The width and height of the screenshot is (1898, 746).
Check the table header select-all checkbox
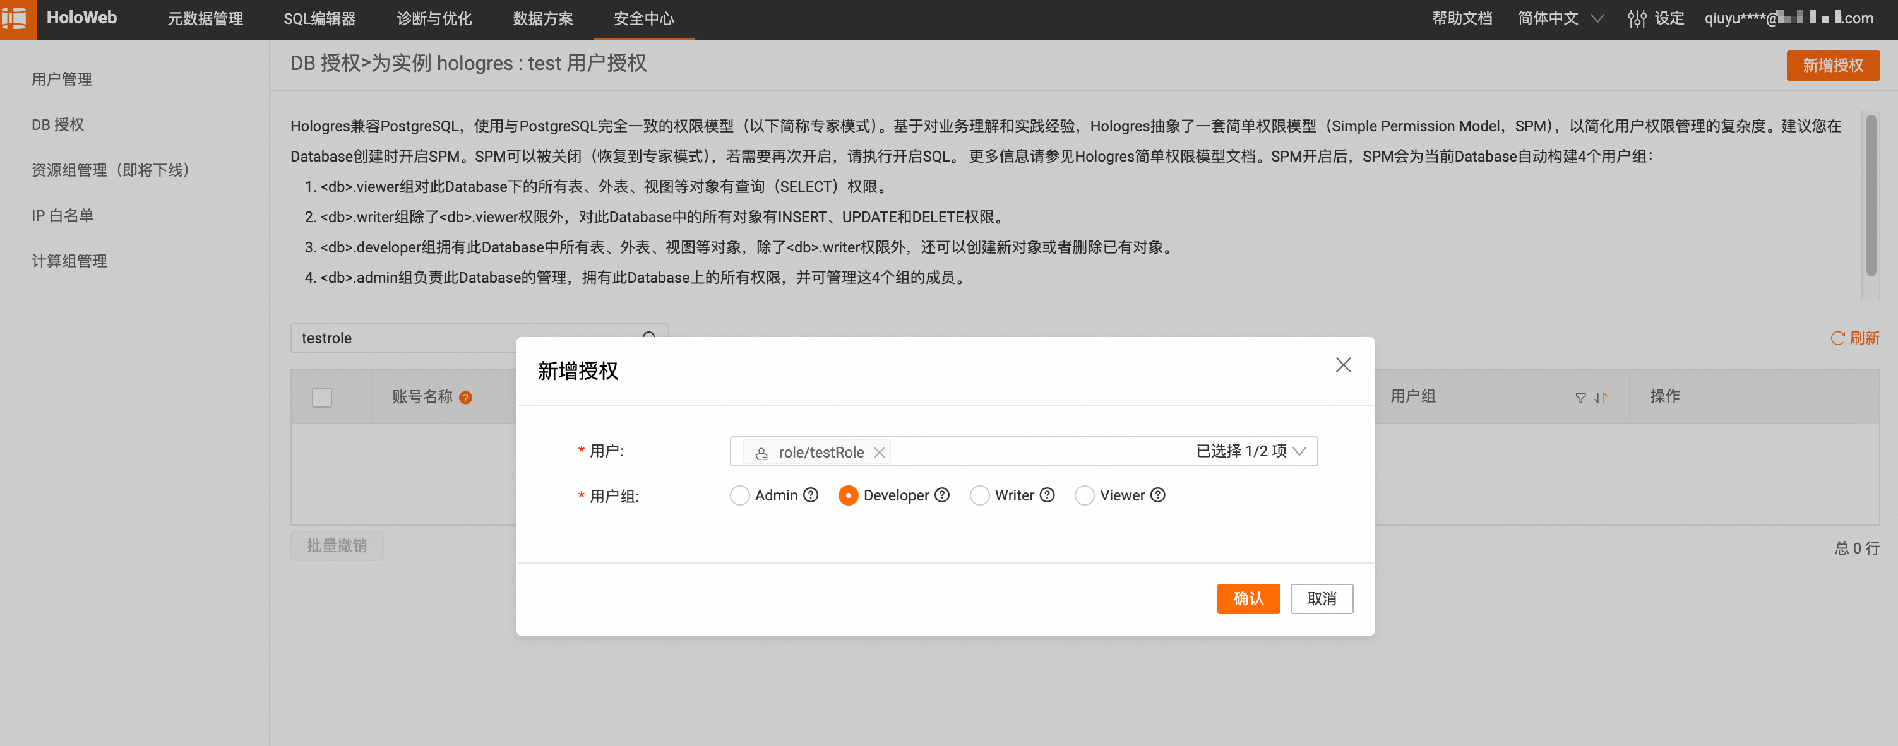pos(322,398)
